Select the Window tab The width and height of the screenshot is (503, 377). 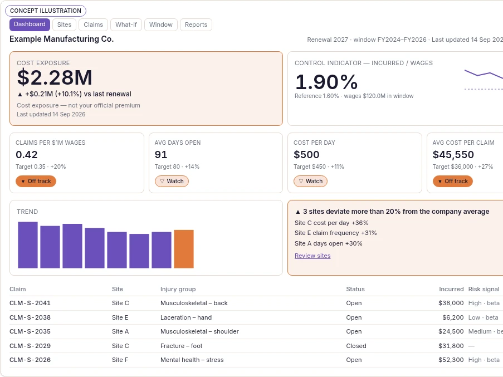tap(161, 25)
